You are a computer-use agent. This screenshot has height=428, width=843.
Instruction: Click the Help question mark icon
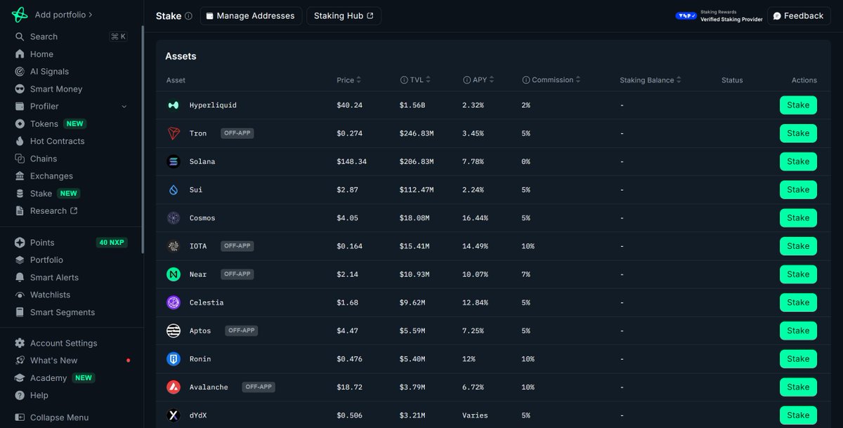(20, 396)
